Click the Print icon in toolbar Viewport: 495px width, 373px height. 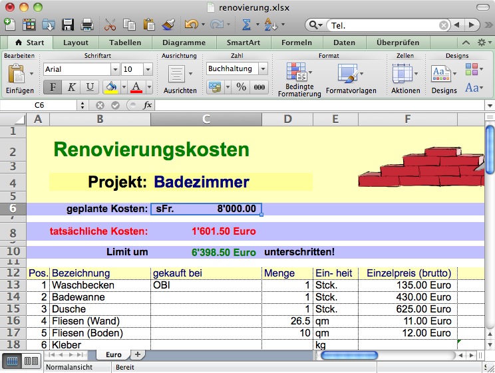[x=86, y=25]
